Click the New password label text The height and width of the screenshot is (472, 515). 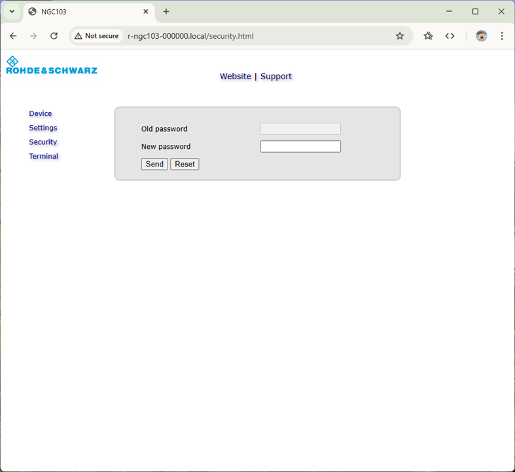[166, 147]
